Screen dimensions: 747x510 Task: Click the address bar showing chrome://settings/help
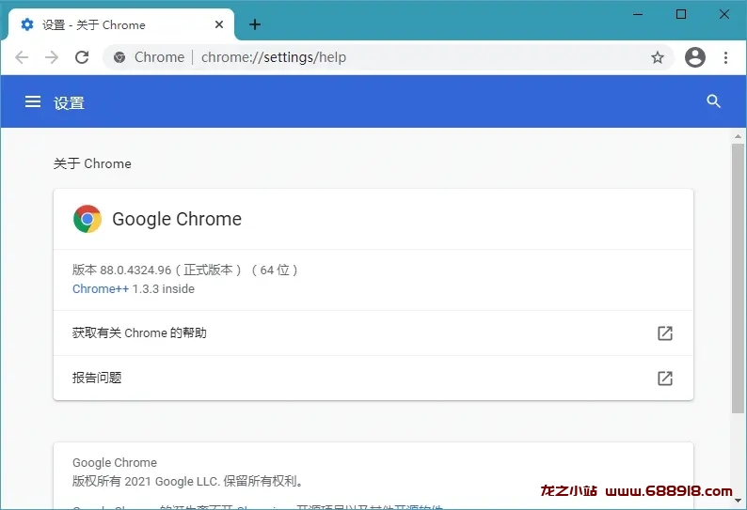point(389,57)
